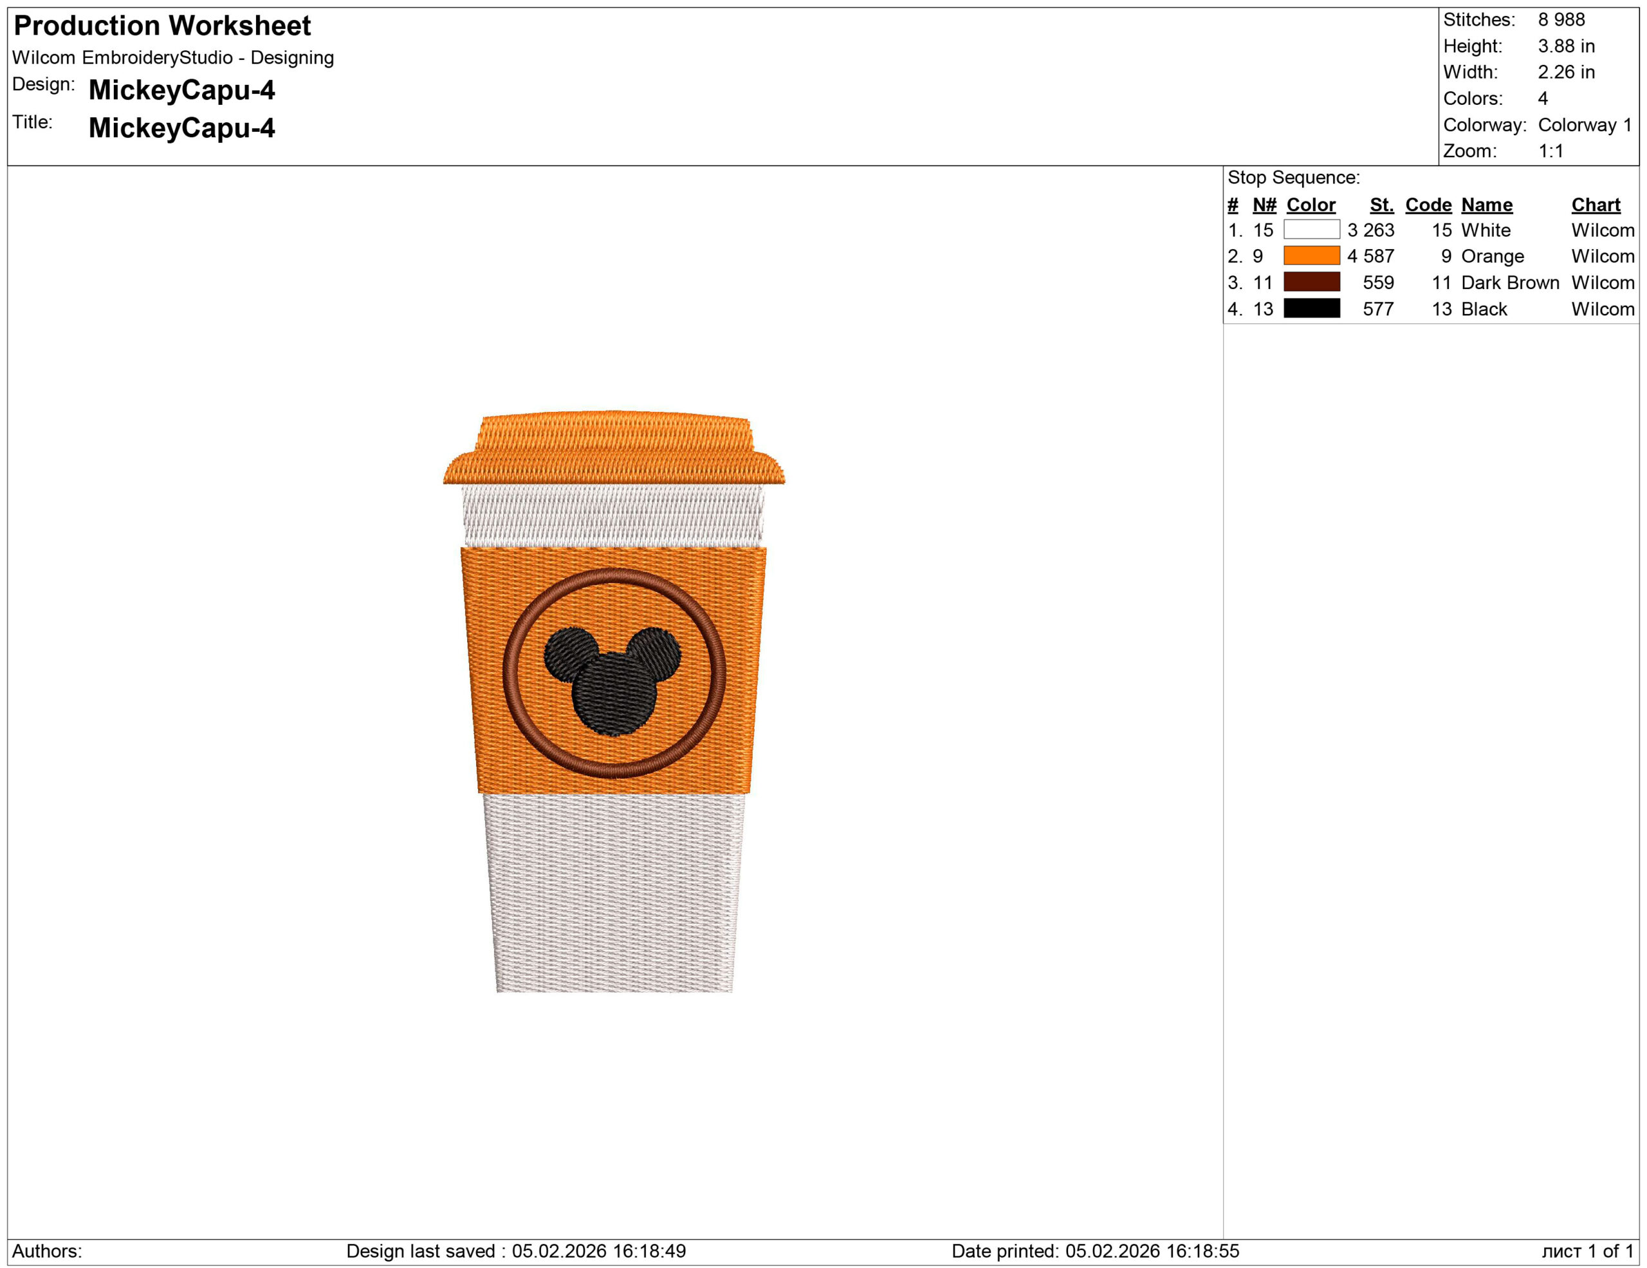Click the black color swatch
Image resolution: width=1647 pixels, height=1268 pixels.
[1311, 308]
